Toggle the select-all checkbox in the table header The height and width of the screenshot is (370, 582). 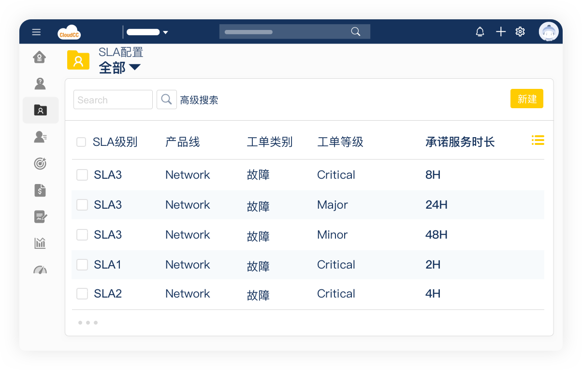coord(81,142)
